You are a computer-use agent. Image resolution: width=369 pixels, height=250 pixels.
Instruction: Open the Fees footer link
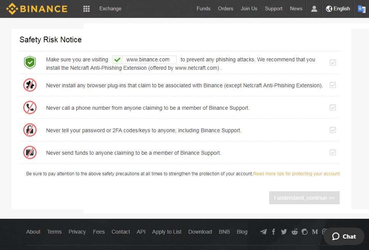point(99,232)
